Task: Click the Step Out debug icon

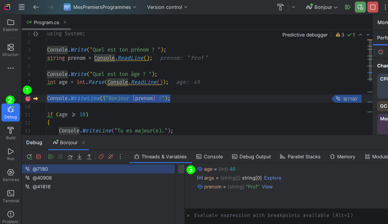Action: pos(89,157)
